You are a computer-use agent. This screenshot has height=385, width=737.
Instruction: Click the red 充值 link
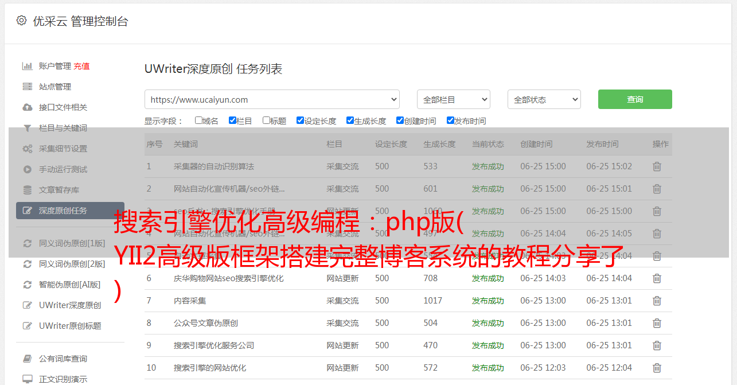[81, 66]
